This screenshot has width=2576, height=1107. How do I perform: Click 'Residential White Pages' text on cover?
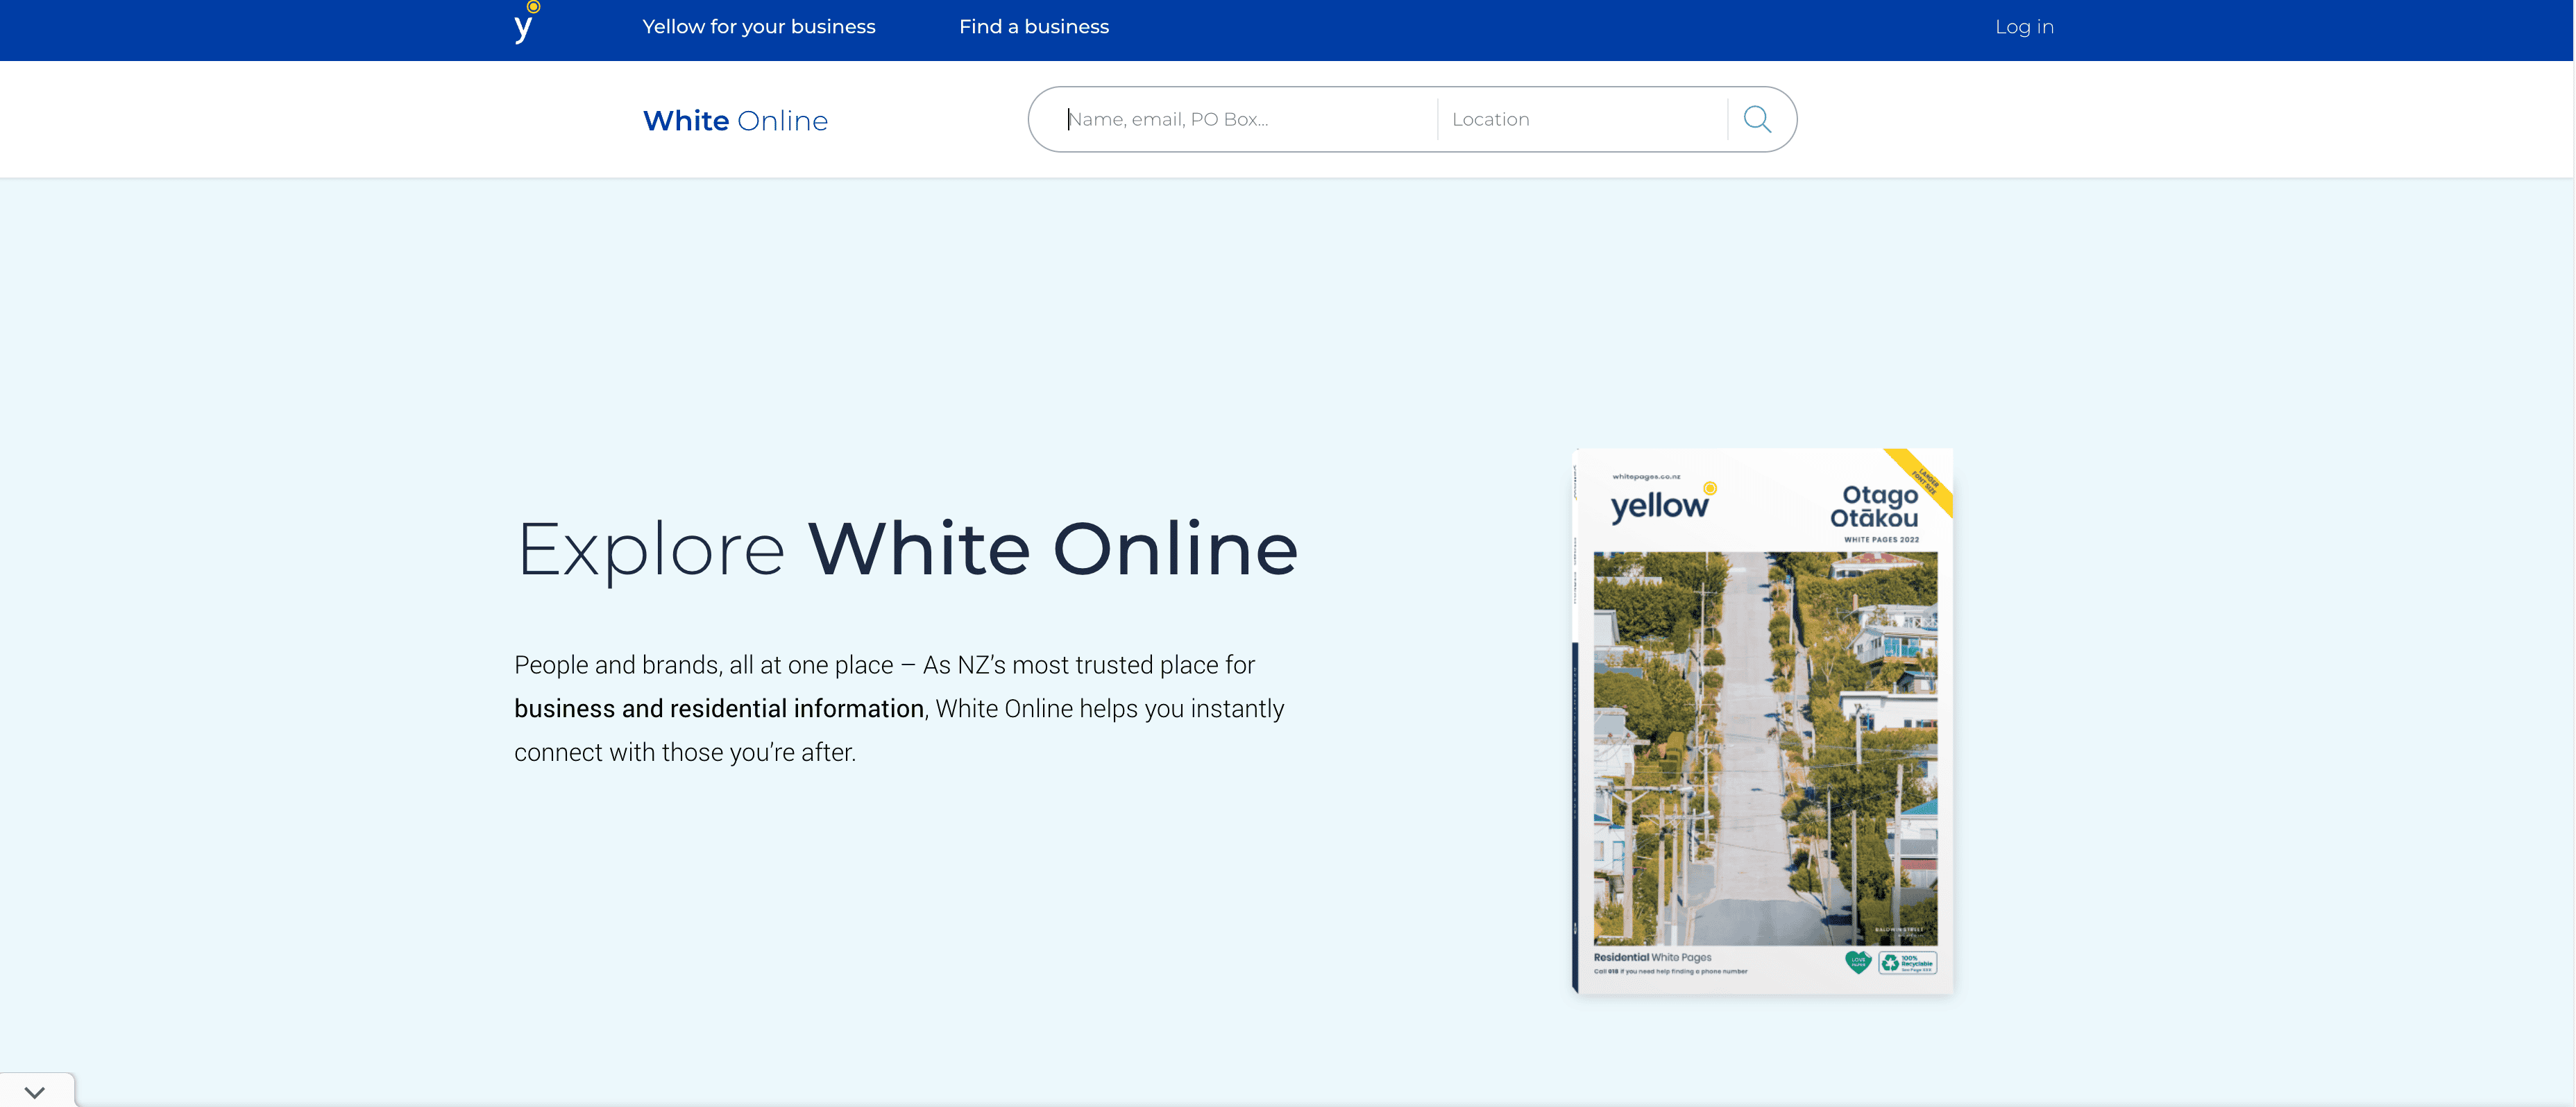click(x=1652, y=957)
